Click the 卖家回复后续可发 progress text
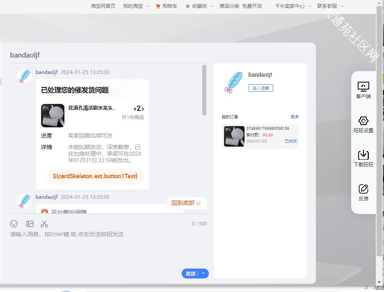The width and height of the screenshot is (384, 292). [90, 136]
